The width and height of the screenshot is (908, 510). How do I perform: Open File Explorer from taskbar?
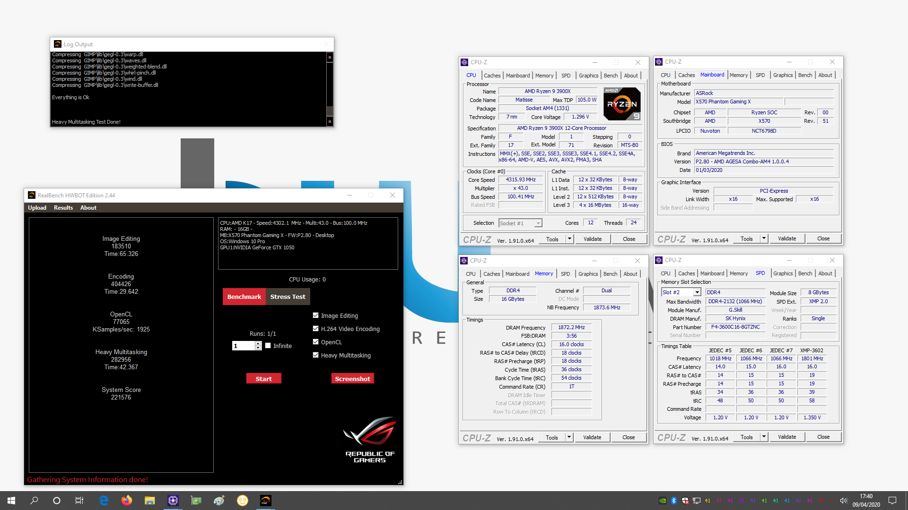(150, 501)
